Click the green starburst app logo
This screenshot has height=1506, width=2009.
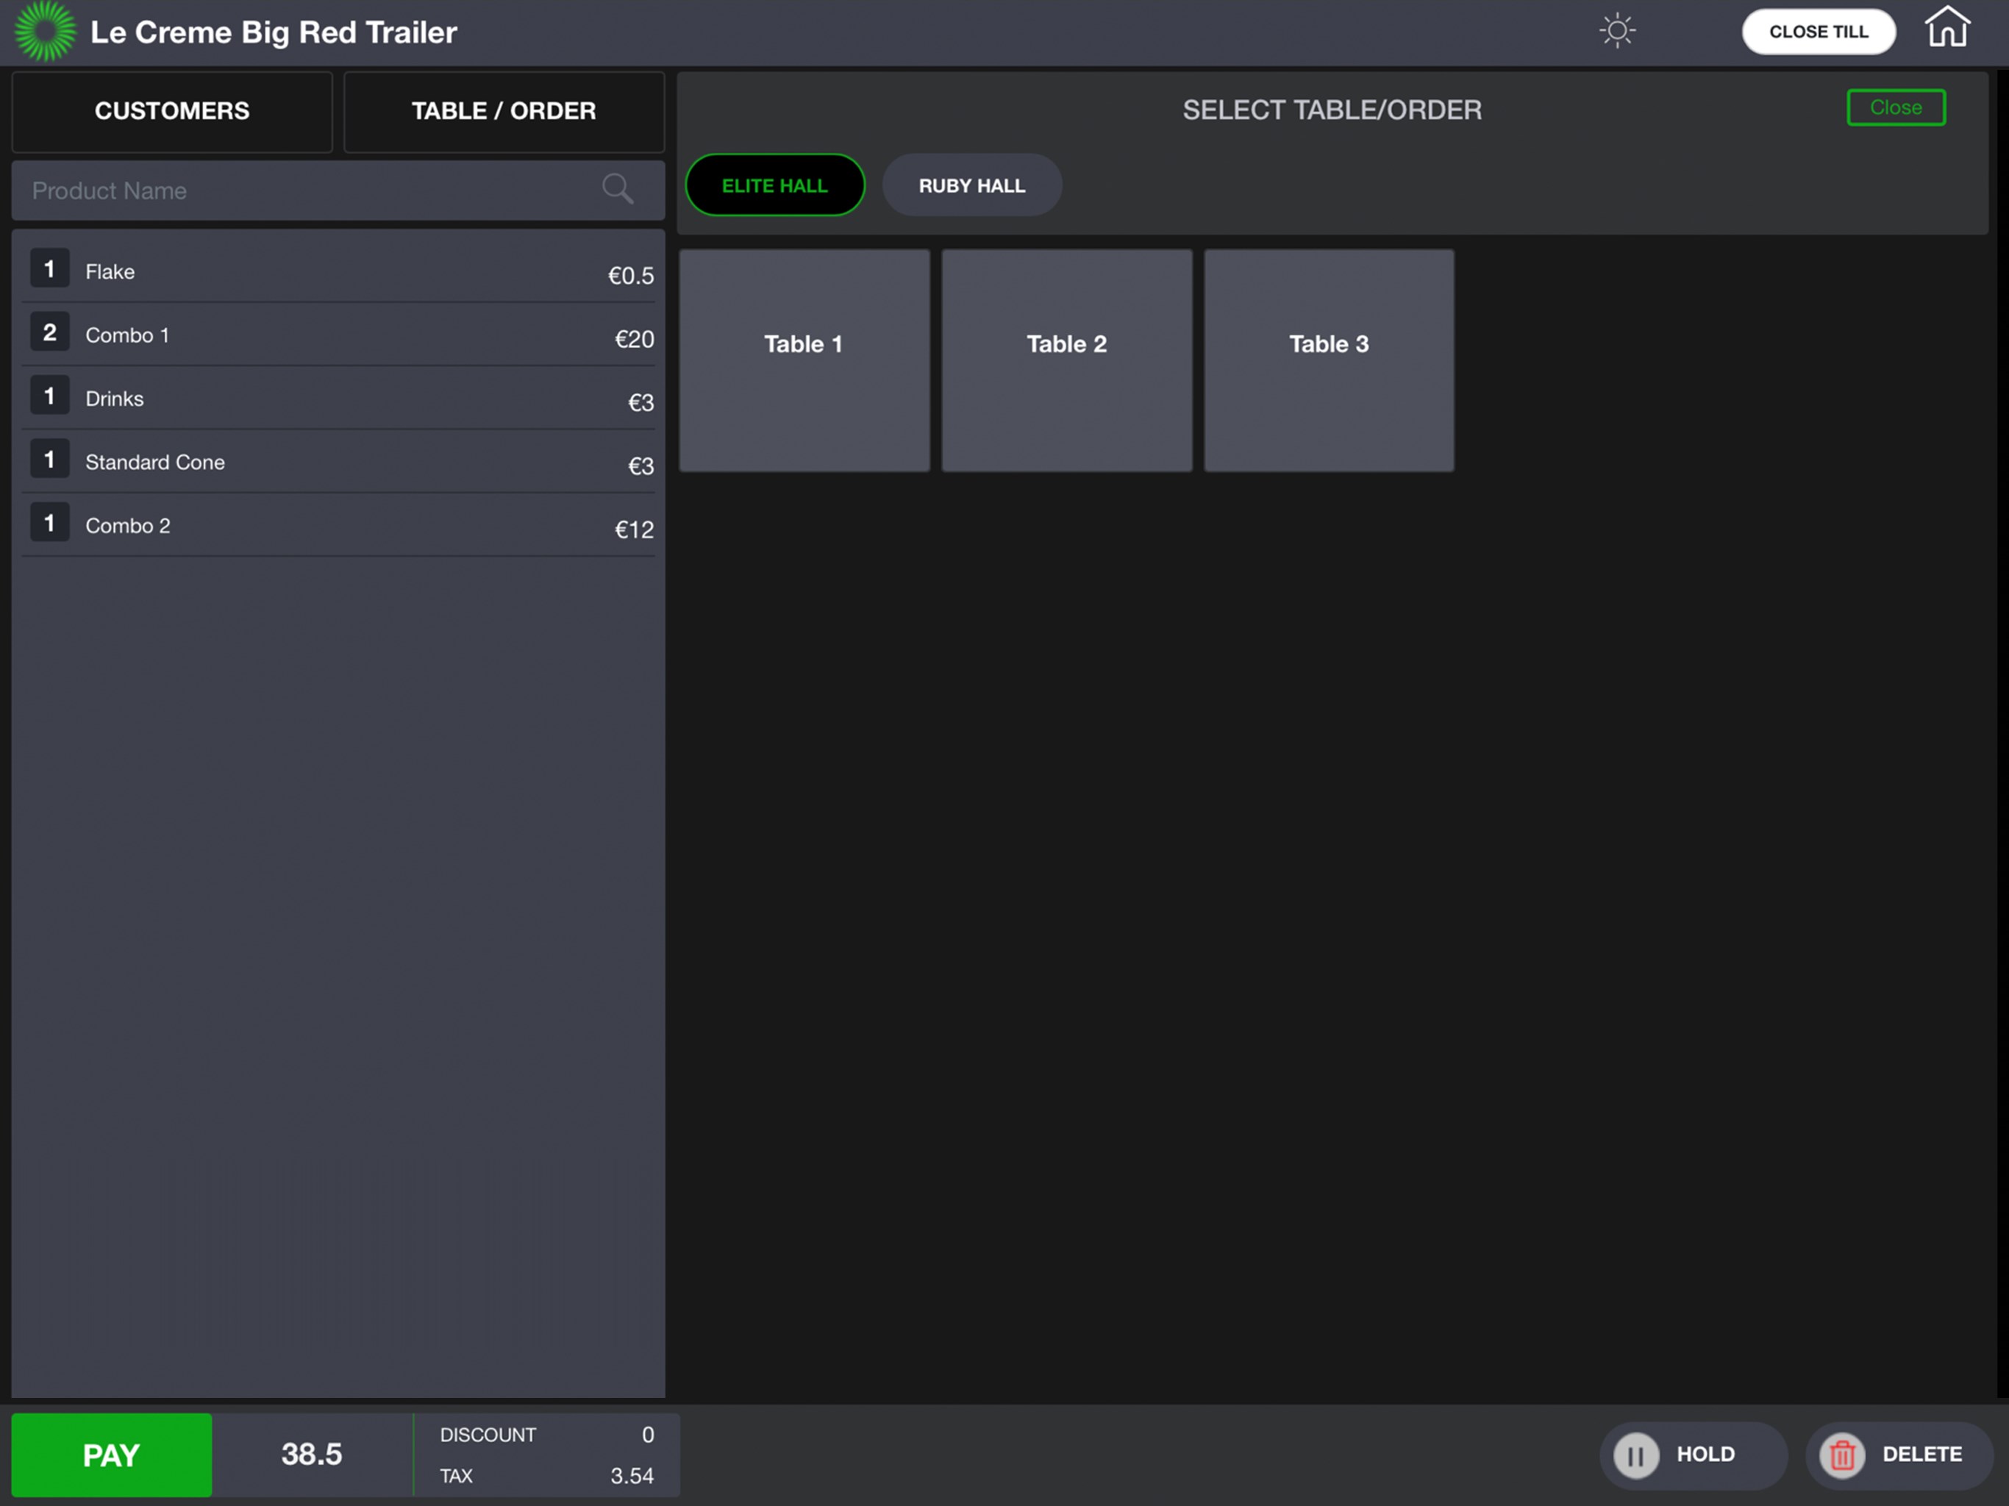click(45, 32)
